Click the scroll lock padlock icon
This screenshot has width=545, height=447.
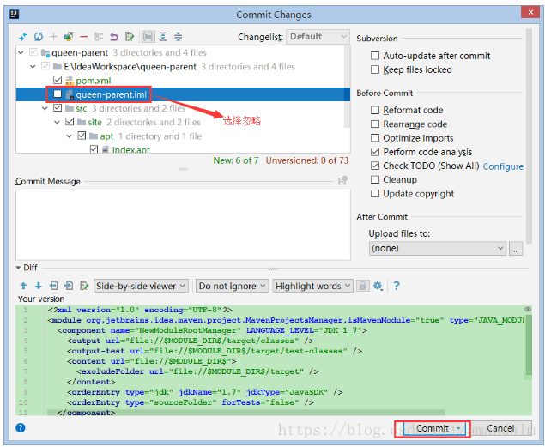click(x=362, y=286)
